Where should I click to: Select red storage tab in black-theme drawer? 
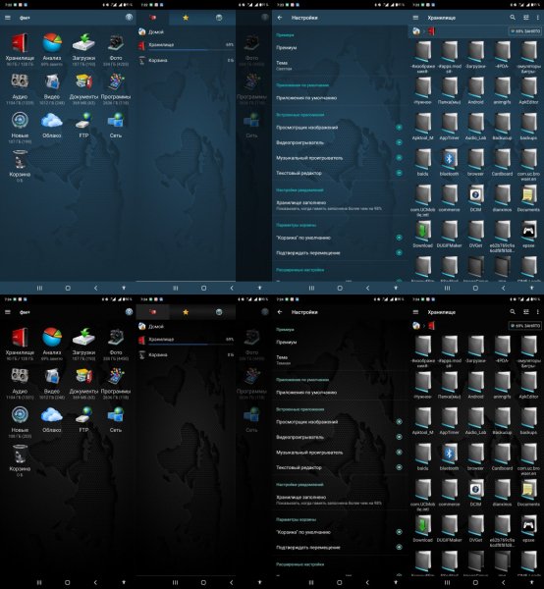[152, 312]
